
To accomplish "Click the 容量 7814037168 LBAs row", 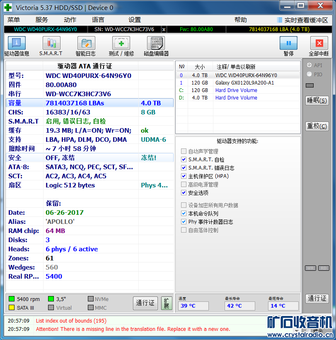I will (x=89, y=103).
